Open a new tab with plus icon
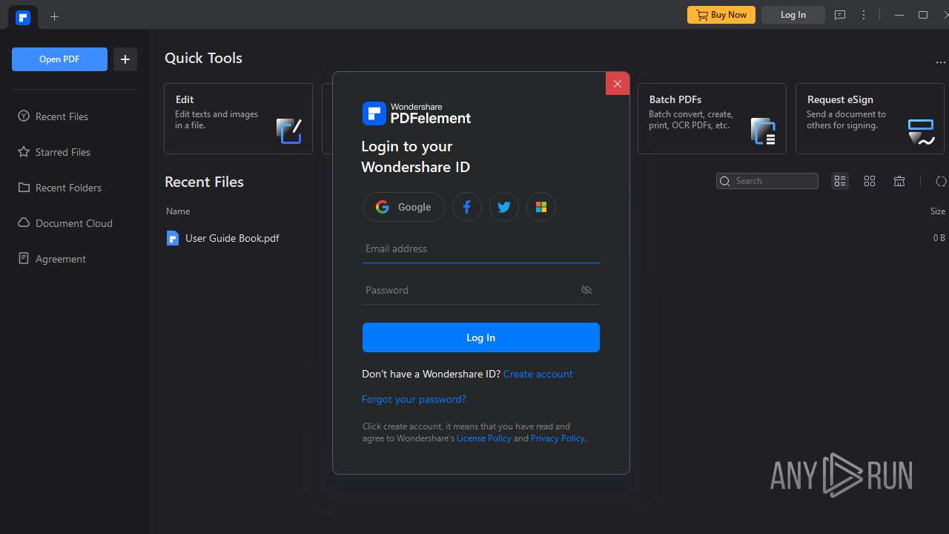 click(x=54, y=16)
